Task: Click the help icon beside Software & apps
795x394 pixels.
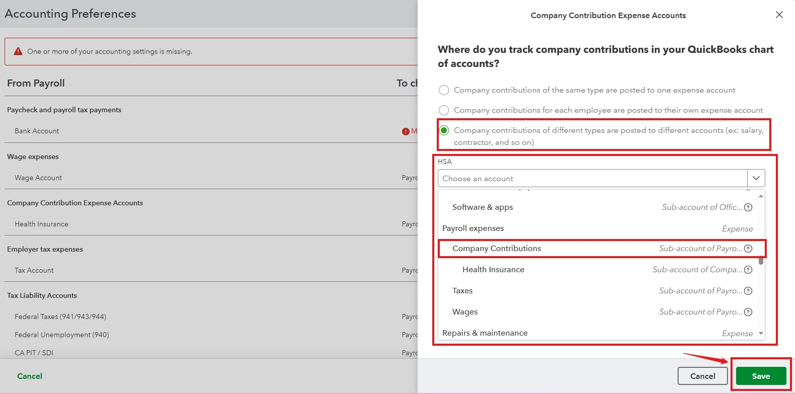Action: 748,207
